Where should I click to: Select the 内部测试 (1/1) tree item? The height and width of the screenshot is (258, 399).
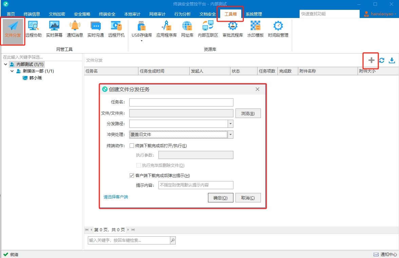coord(30,64)
